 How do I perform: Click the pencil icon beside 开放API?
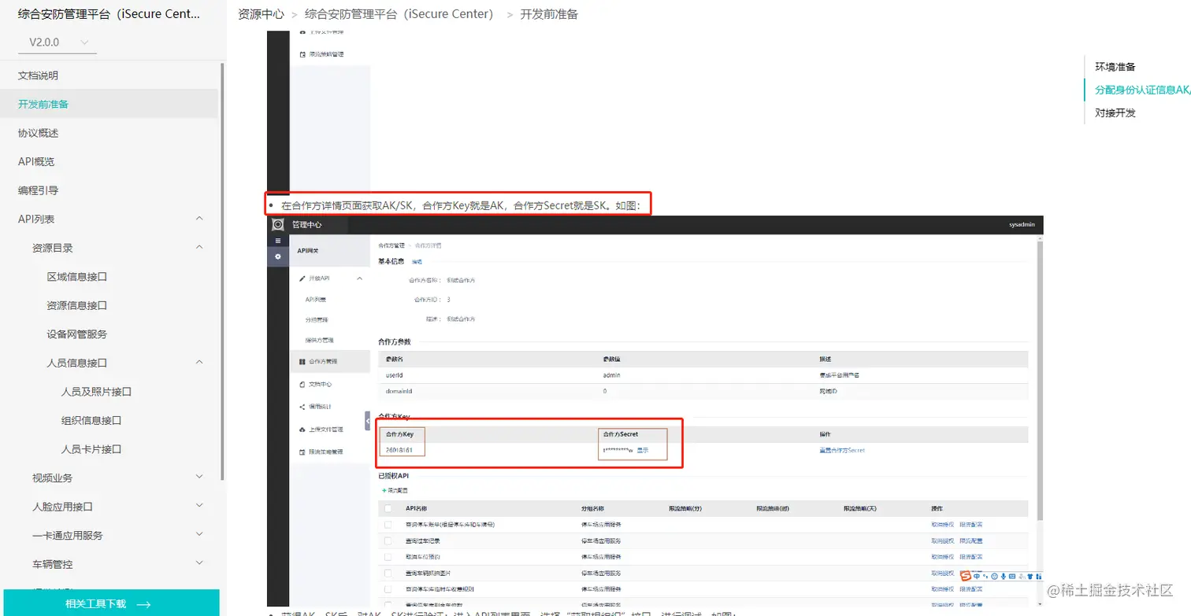[302, 278]
